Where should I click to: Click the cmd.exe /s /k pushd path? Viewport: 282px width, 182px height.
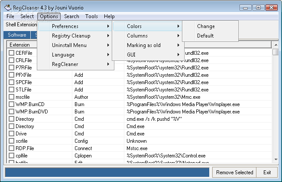coord(154,119)
